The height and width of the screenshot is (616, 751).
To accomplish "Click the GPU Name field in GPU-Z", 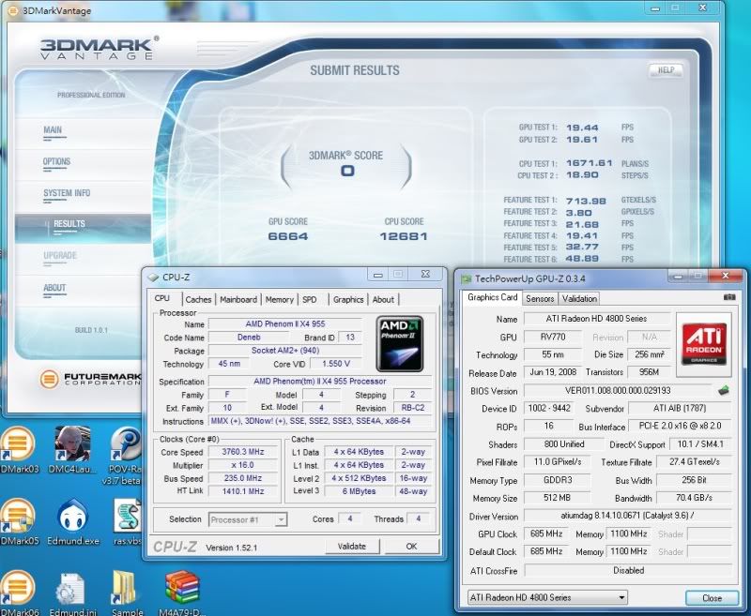I will [596, 319].
